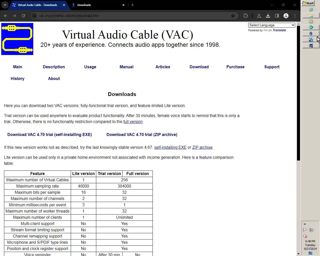
Task: Go to the Support page link
Action: pos(272,67)
